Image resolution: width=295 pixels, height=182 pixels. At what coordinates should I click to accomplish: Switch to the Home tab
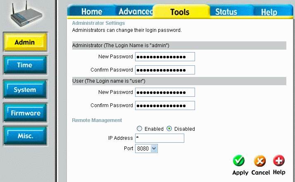tap(91, 12)
